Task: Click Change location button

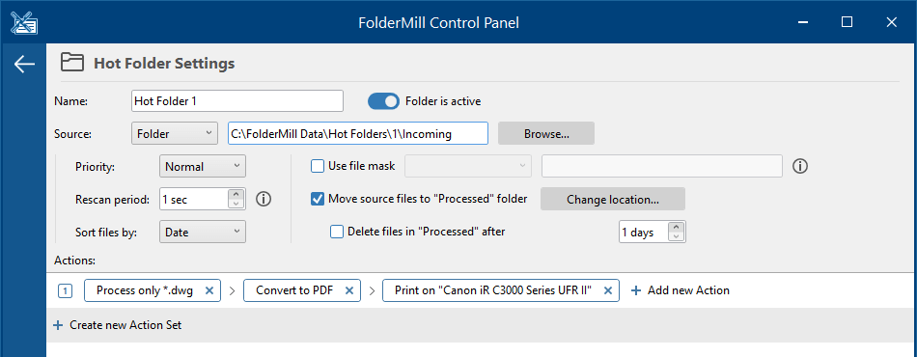Action: 612,199
